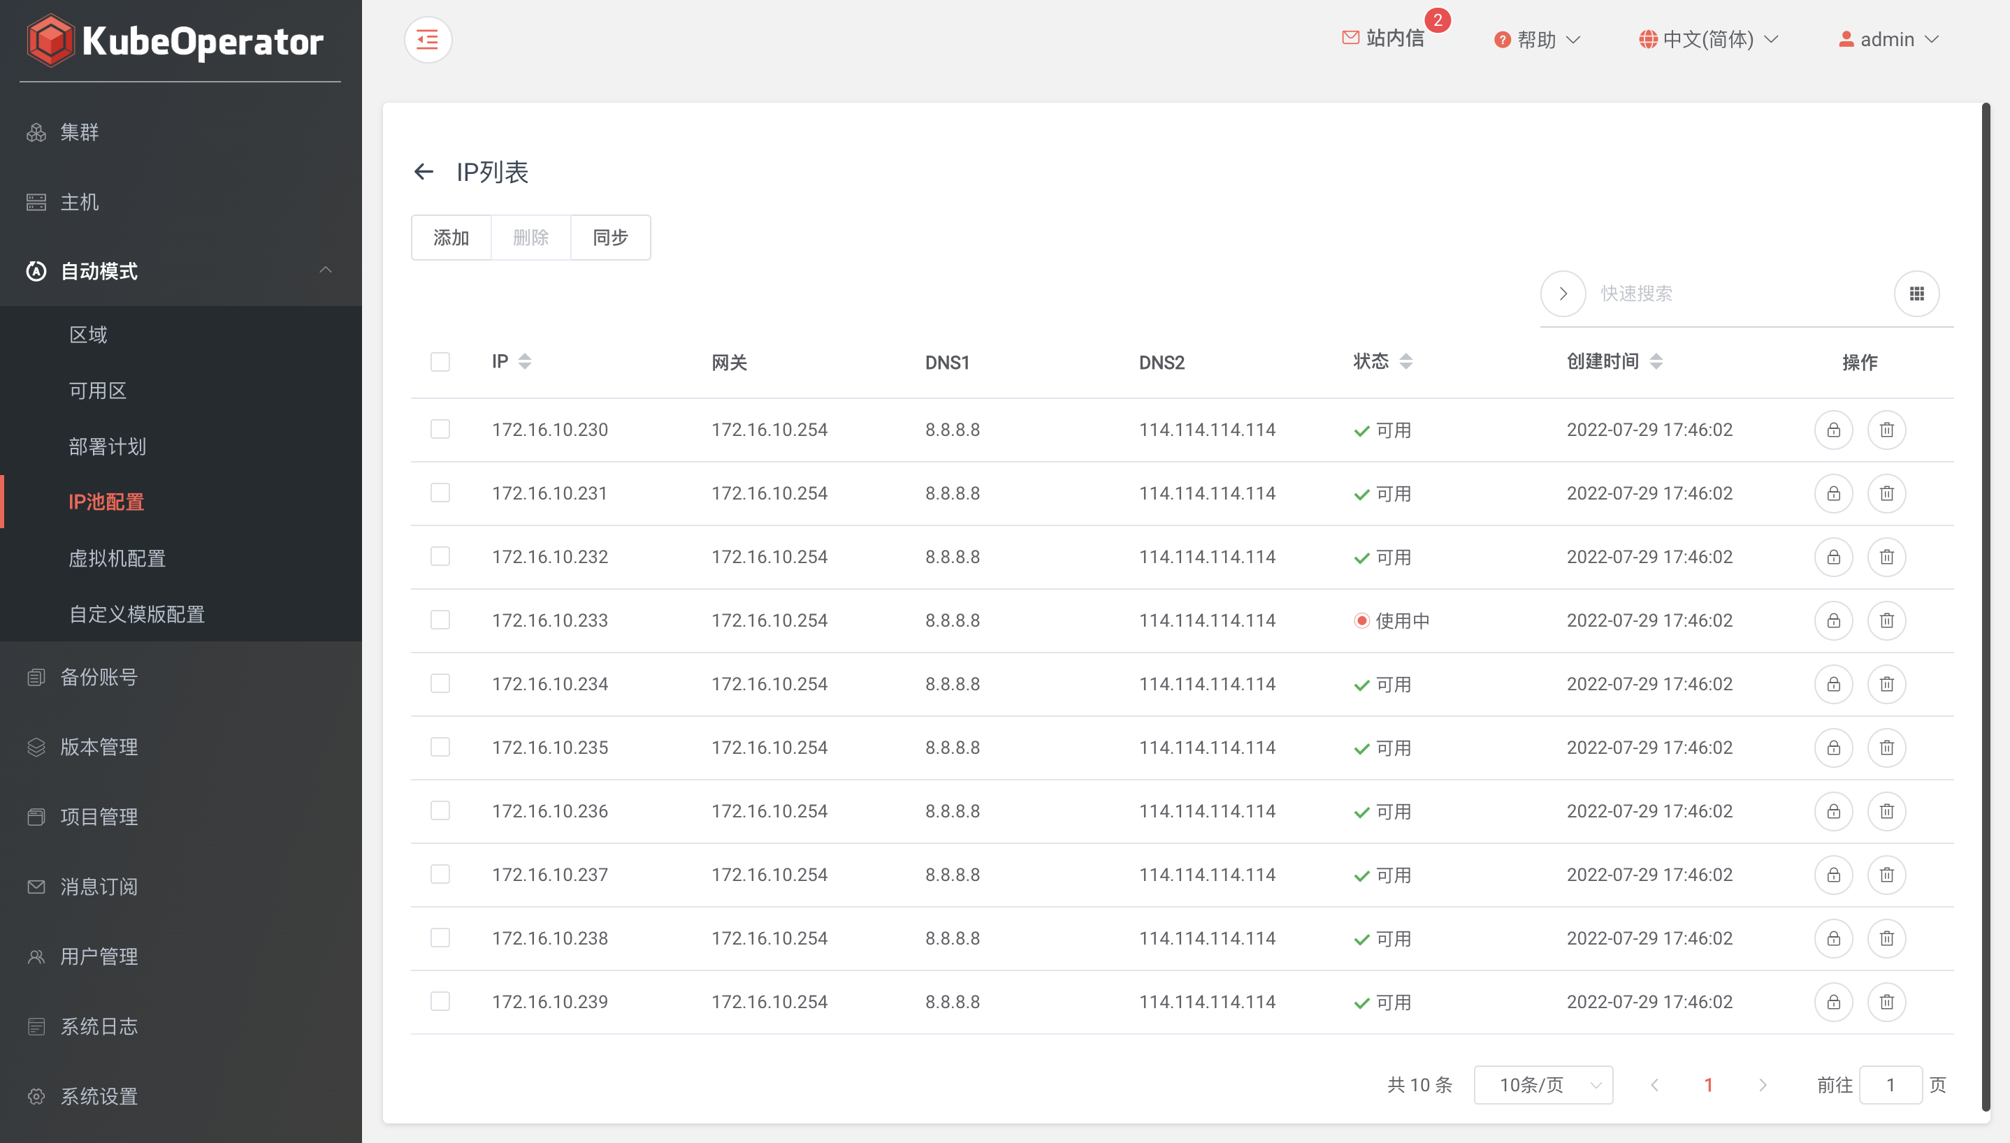Delete IP 172.16.10.237 via trash icon
Image resolution: width=2010 pixels, height=1143 pixels.
click(x=1887, y=875)
